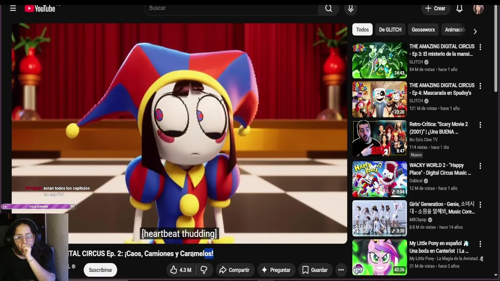Open Digital Circus Ep 4 thumbnail
The height and width of the screenshot is (281, 500).
380,100
